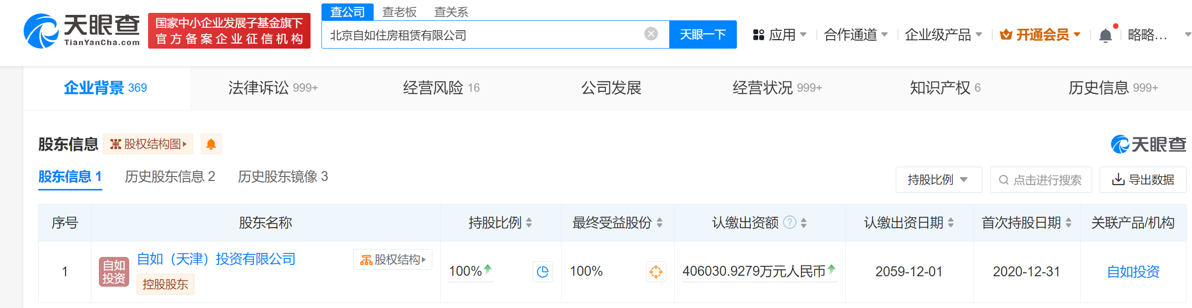
Task: Clear the search box with X icon
Action: (651, 34)
